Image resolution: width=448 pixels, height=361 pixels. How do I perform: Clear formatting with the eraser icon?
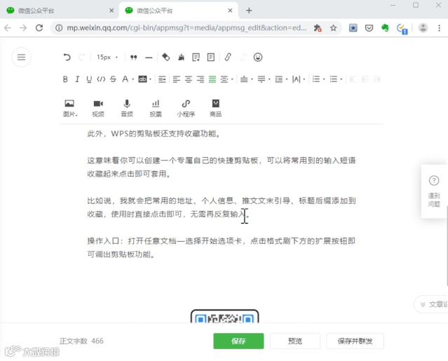pyautogui.click(x=165, y=57)
